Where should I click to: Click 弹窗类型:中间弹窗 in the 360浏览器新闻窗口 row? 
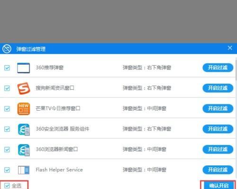(145, 149)
